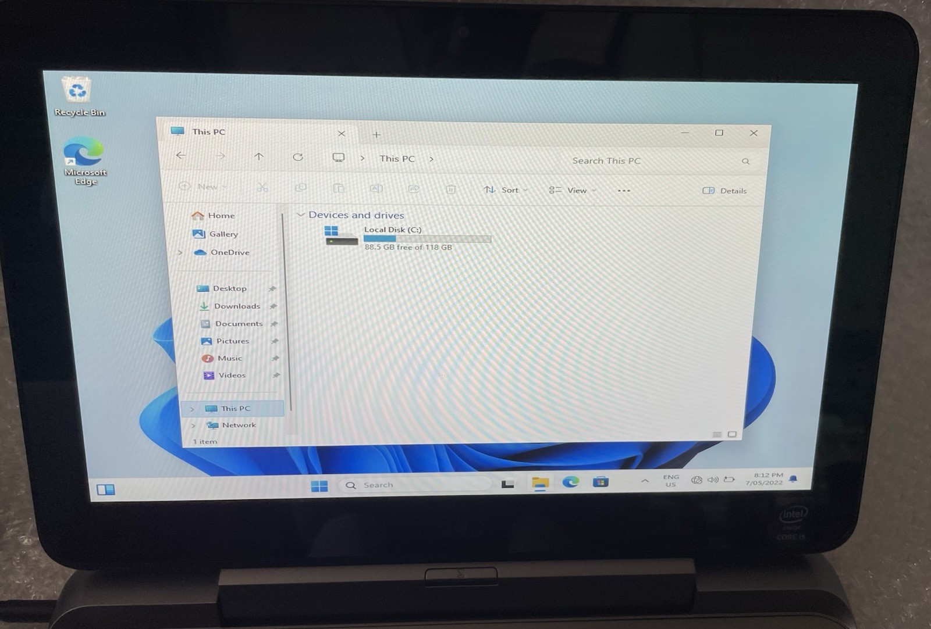Unpin Pictures from quick access
This screenshot has height=629, width=931.
(x=275, y=341)
